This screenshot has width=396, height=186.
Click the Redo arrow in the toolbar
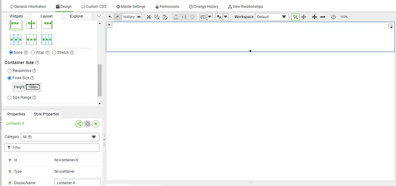click(x=117, y=17)
